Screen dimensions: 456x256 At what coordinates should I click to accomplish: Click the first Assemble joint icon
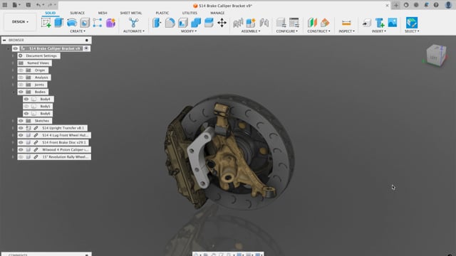(238, 23)
